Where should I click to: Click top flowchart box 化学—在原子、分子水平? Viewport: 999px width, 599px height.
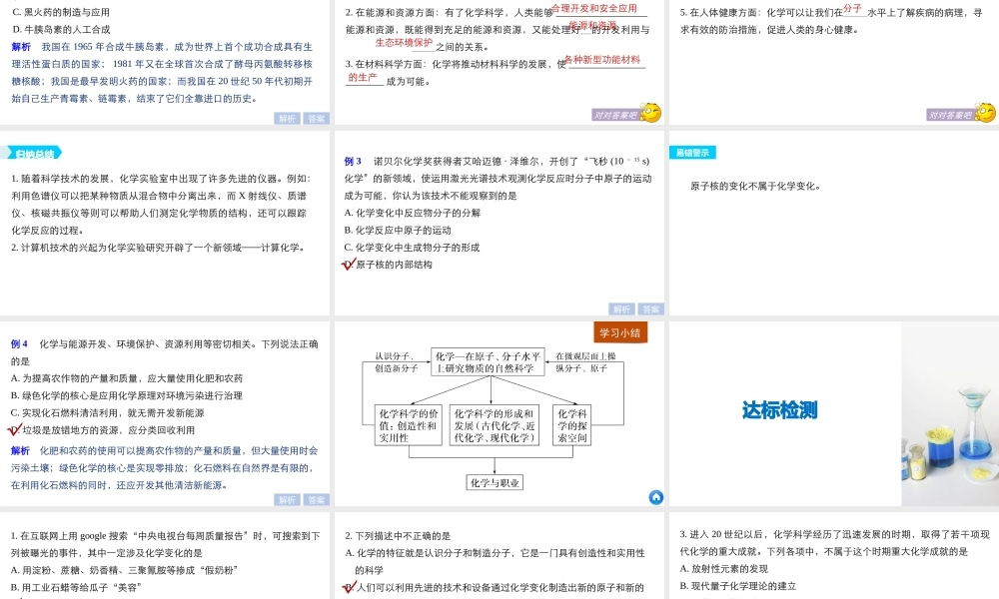488,362
